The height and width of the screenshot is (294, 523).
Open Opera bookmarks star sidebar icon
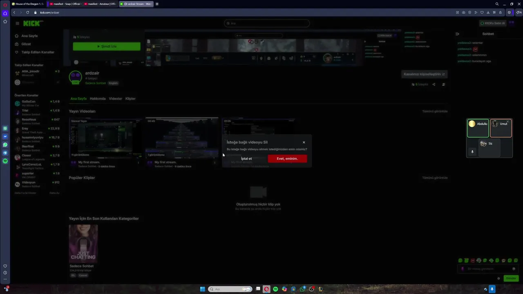(5, 22)
